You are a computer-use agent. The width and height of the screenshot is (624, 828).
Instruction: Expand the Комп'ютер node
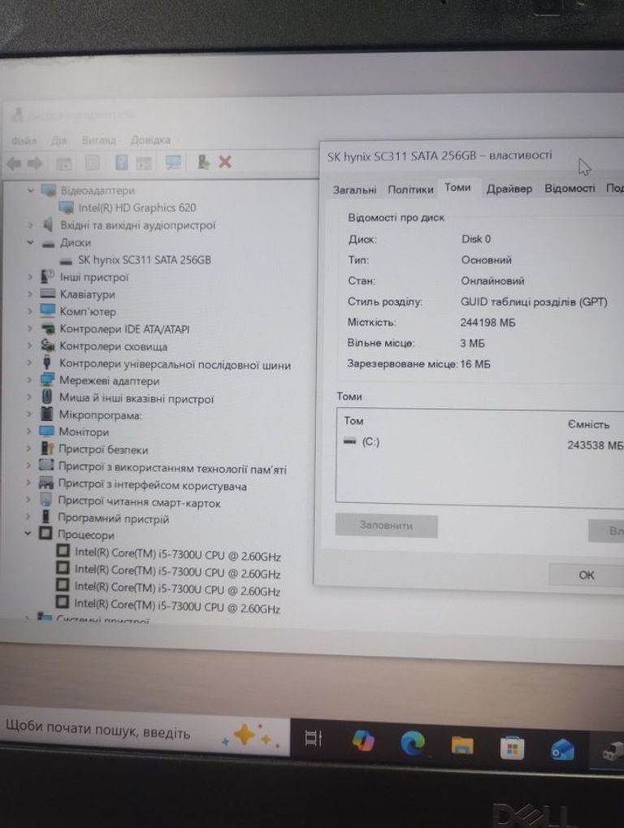[x=30, y=311]
